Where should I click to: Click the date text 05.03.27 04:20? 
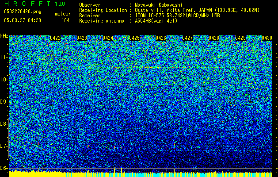[23, 20]
